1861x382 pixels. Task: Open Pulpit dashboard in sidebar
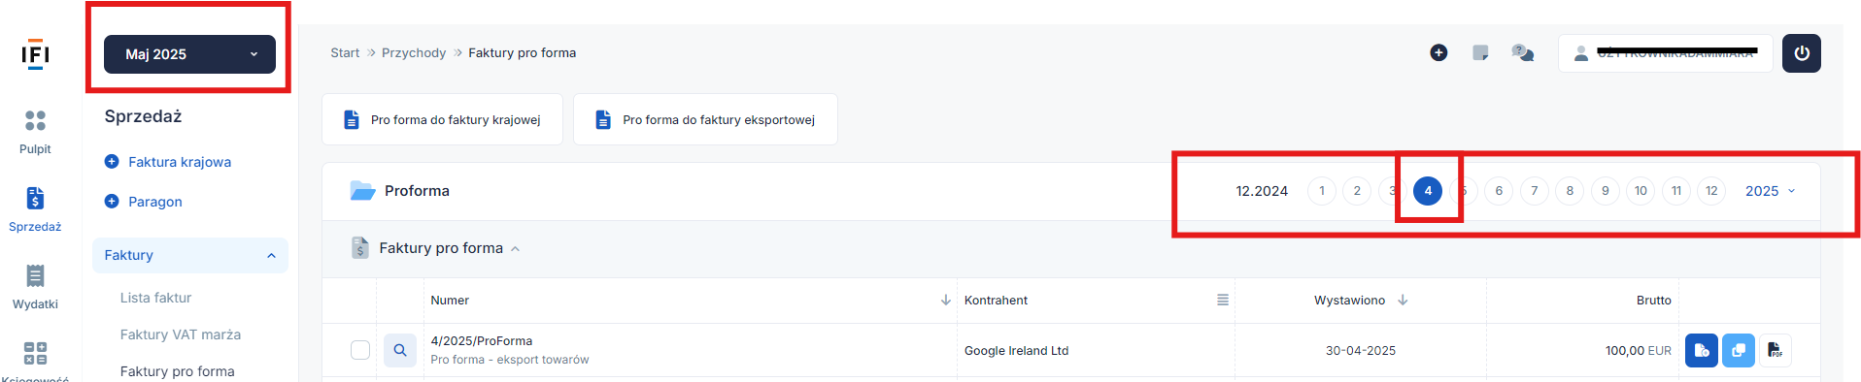coord(35,132)
